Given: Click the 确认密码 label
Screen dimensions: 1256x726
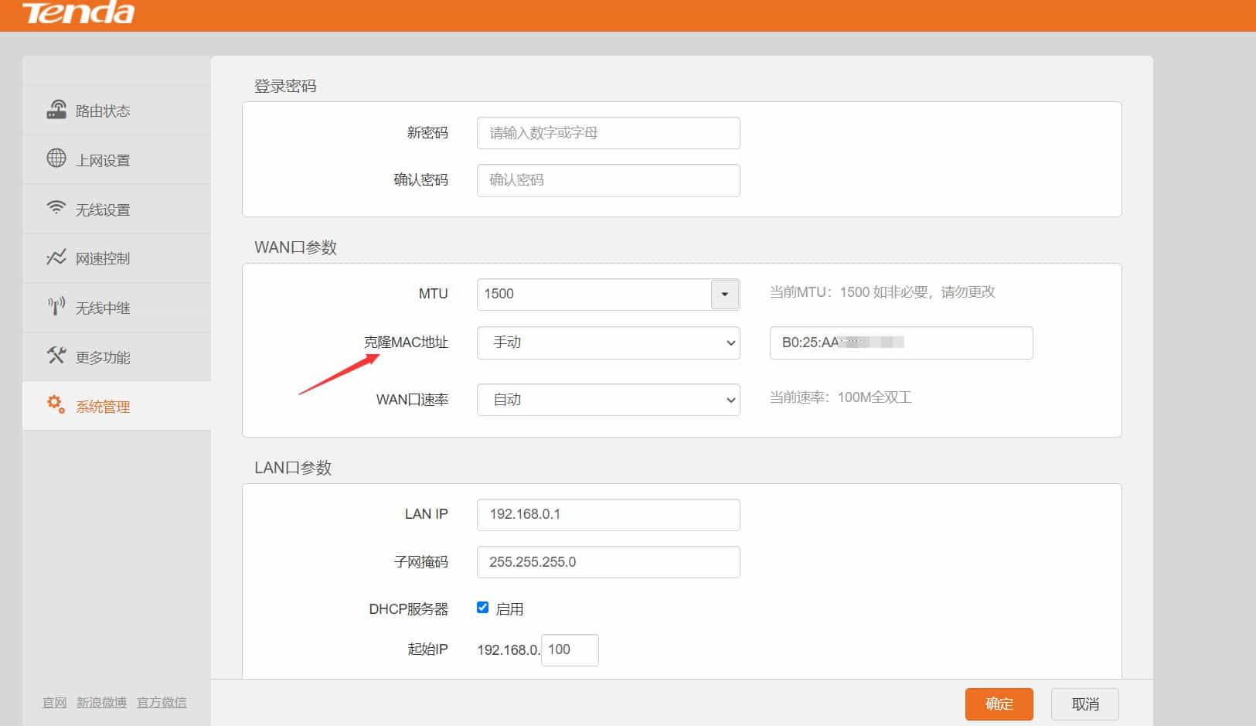Looking at the screenshot, I should coord(420,180).
